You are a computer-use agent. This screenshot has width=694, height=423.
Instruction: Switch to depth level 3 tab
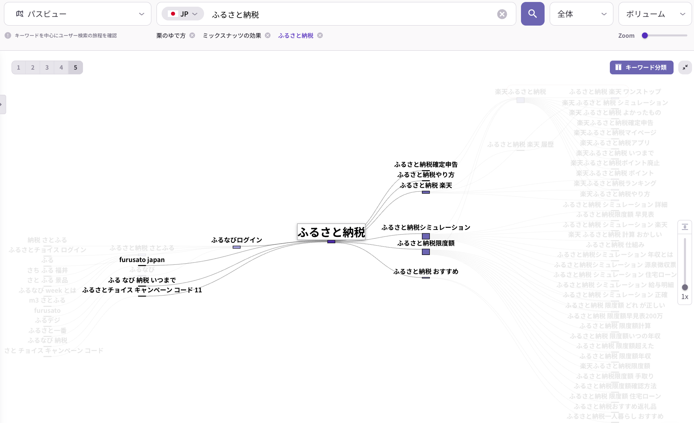tap(47, 67)
